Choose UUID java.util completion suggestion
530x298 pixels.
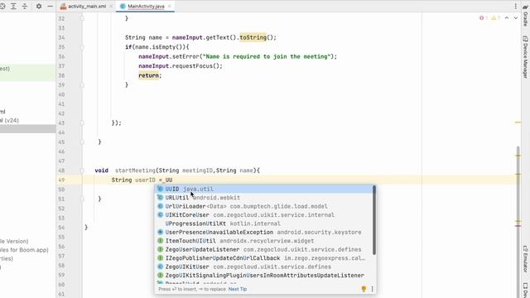coord(264,189)
